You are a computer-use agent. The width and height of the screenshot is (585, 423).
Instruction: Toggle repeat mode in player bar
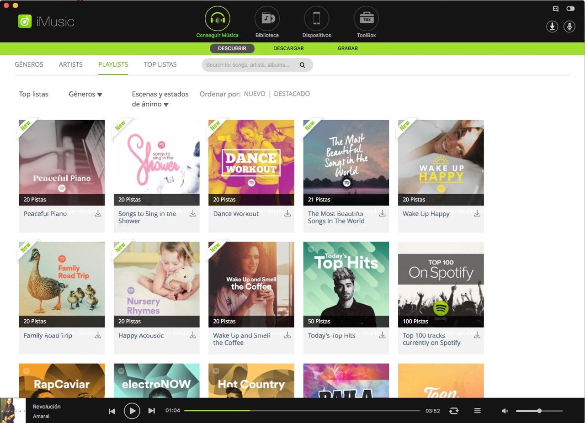click(454, 411)
